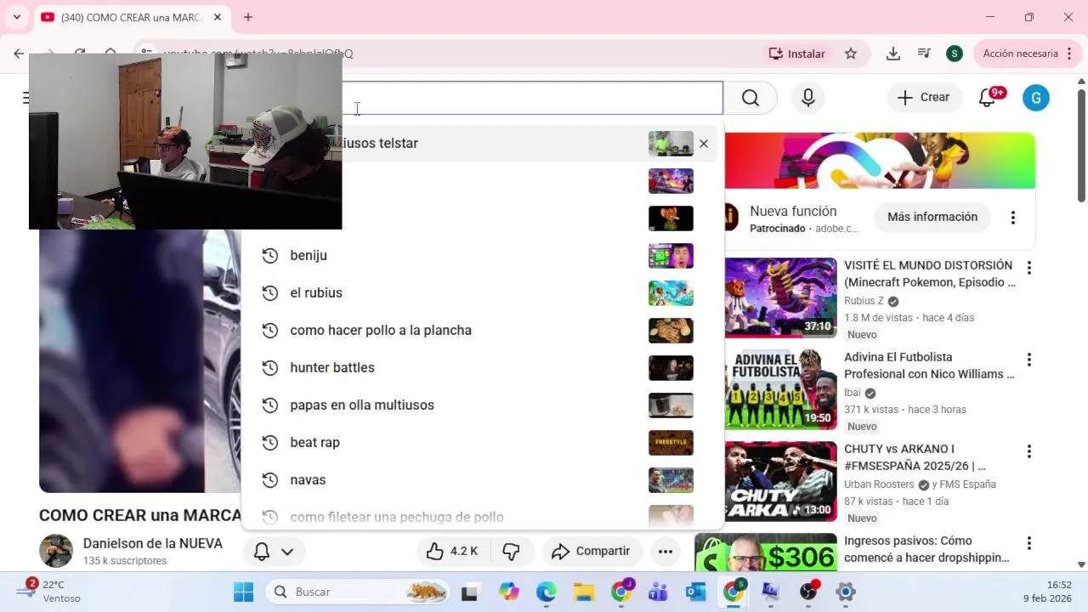Open options for VISITÉ EL MUNDO DISTORSIÓN video
1088x612 pixels.
1028,268
